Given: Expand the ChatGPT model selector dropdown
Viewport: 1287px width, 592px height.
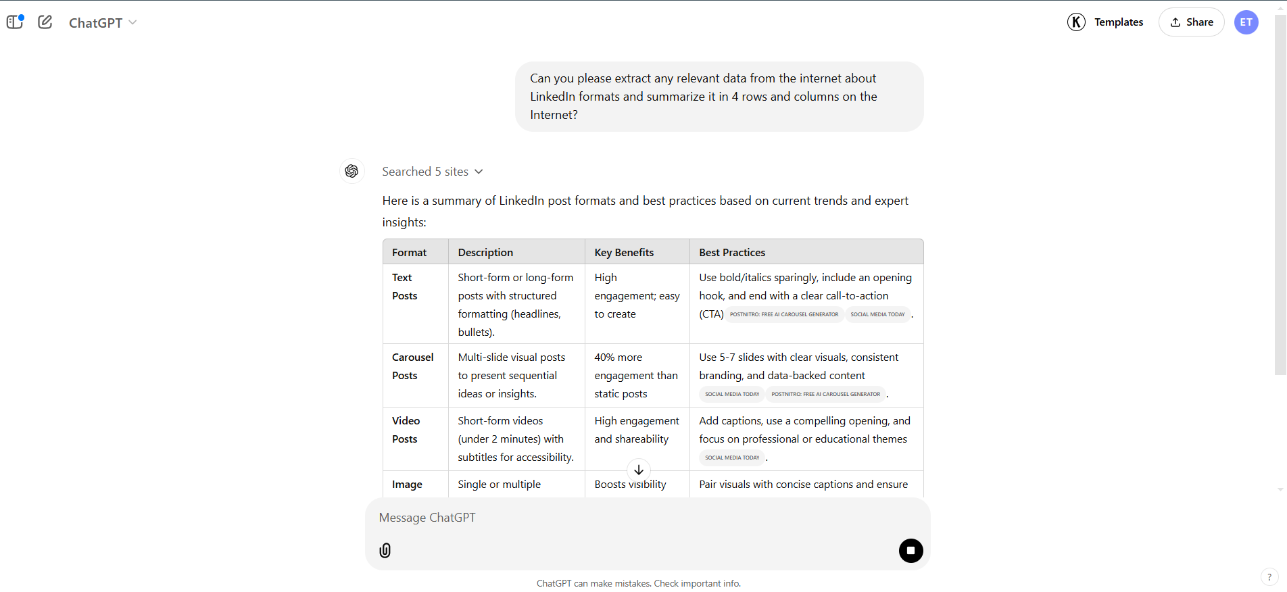Looking at the screenshot, I should tap(103, 22).
